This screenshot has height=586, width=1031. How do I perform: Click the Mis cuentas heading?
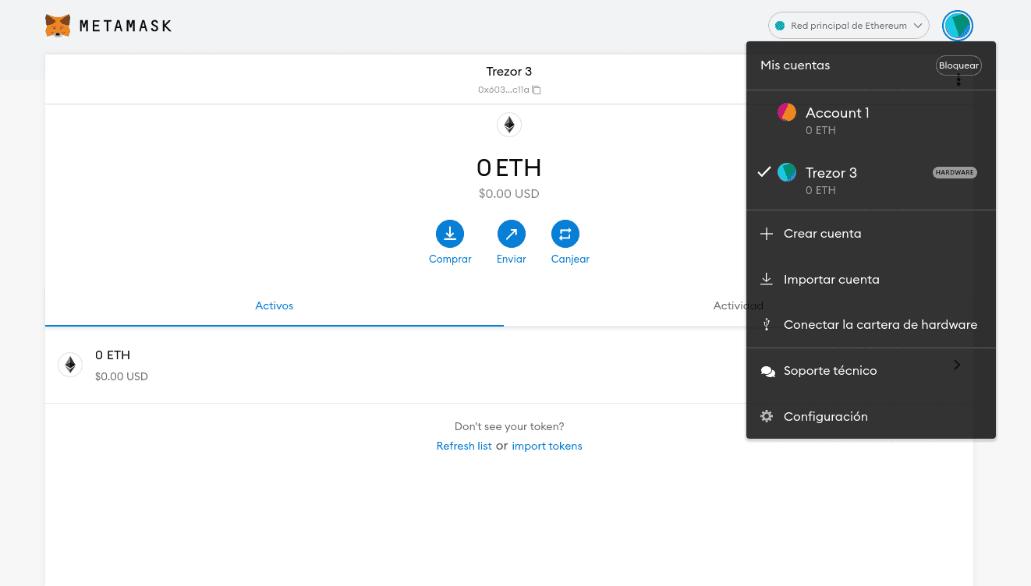click(795, 65)
